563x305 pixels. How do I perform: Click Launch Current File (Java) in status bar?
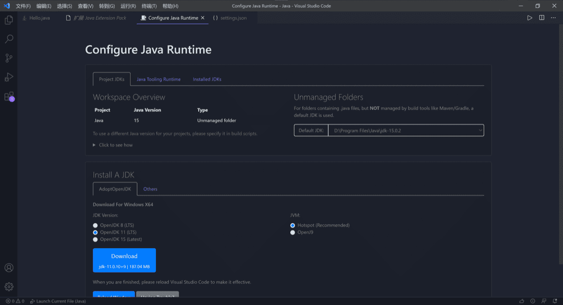pos(58,301)
